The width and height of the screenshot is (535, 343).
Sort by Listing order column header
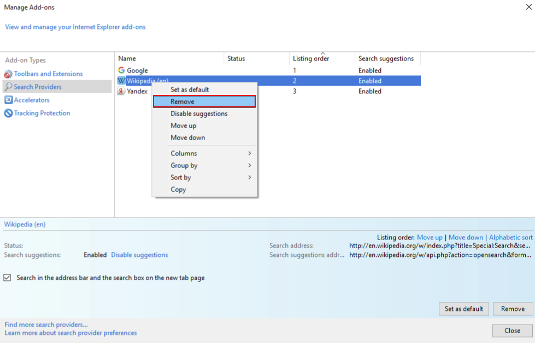(322, 58)
